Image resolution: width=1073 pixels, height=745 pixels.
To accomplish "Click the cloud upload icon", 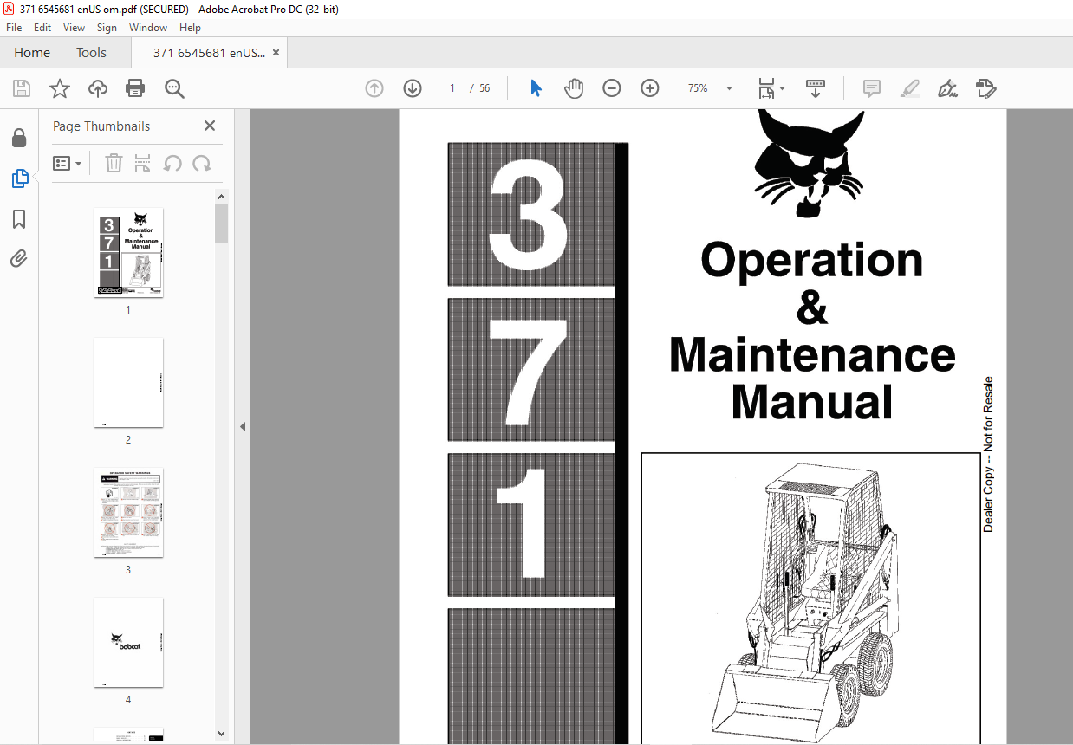I will (x=98, y=88).
